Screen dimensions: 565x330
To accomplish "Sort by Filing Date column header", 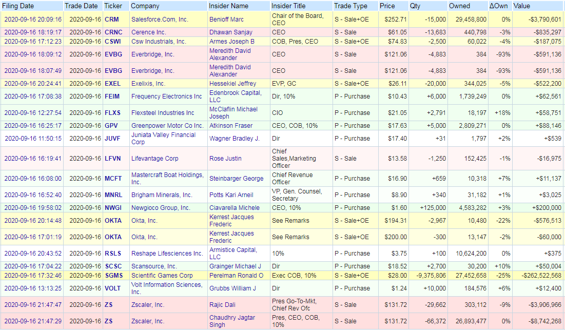I will click(18, 6).
